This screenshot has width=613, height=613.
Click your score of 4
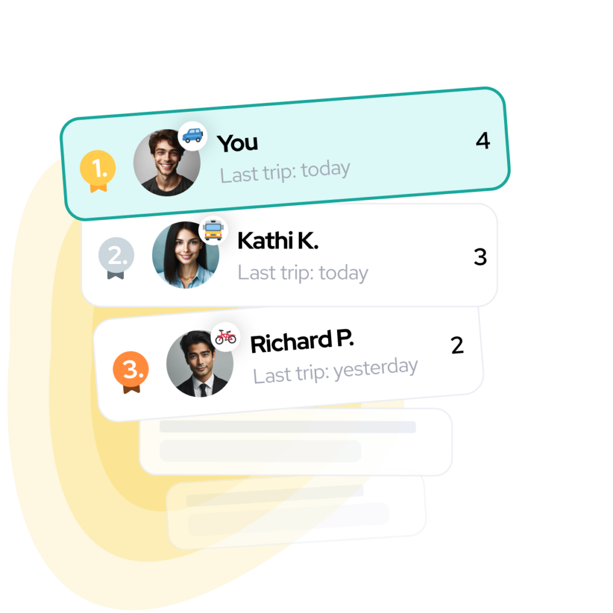(x=483, y=141)
